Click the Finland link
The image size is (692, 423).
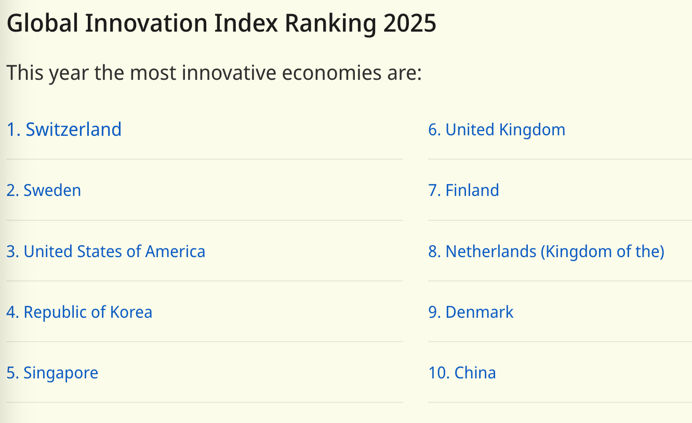(x=463, y=190)
